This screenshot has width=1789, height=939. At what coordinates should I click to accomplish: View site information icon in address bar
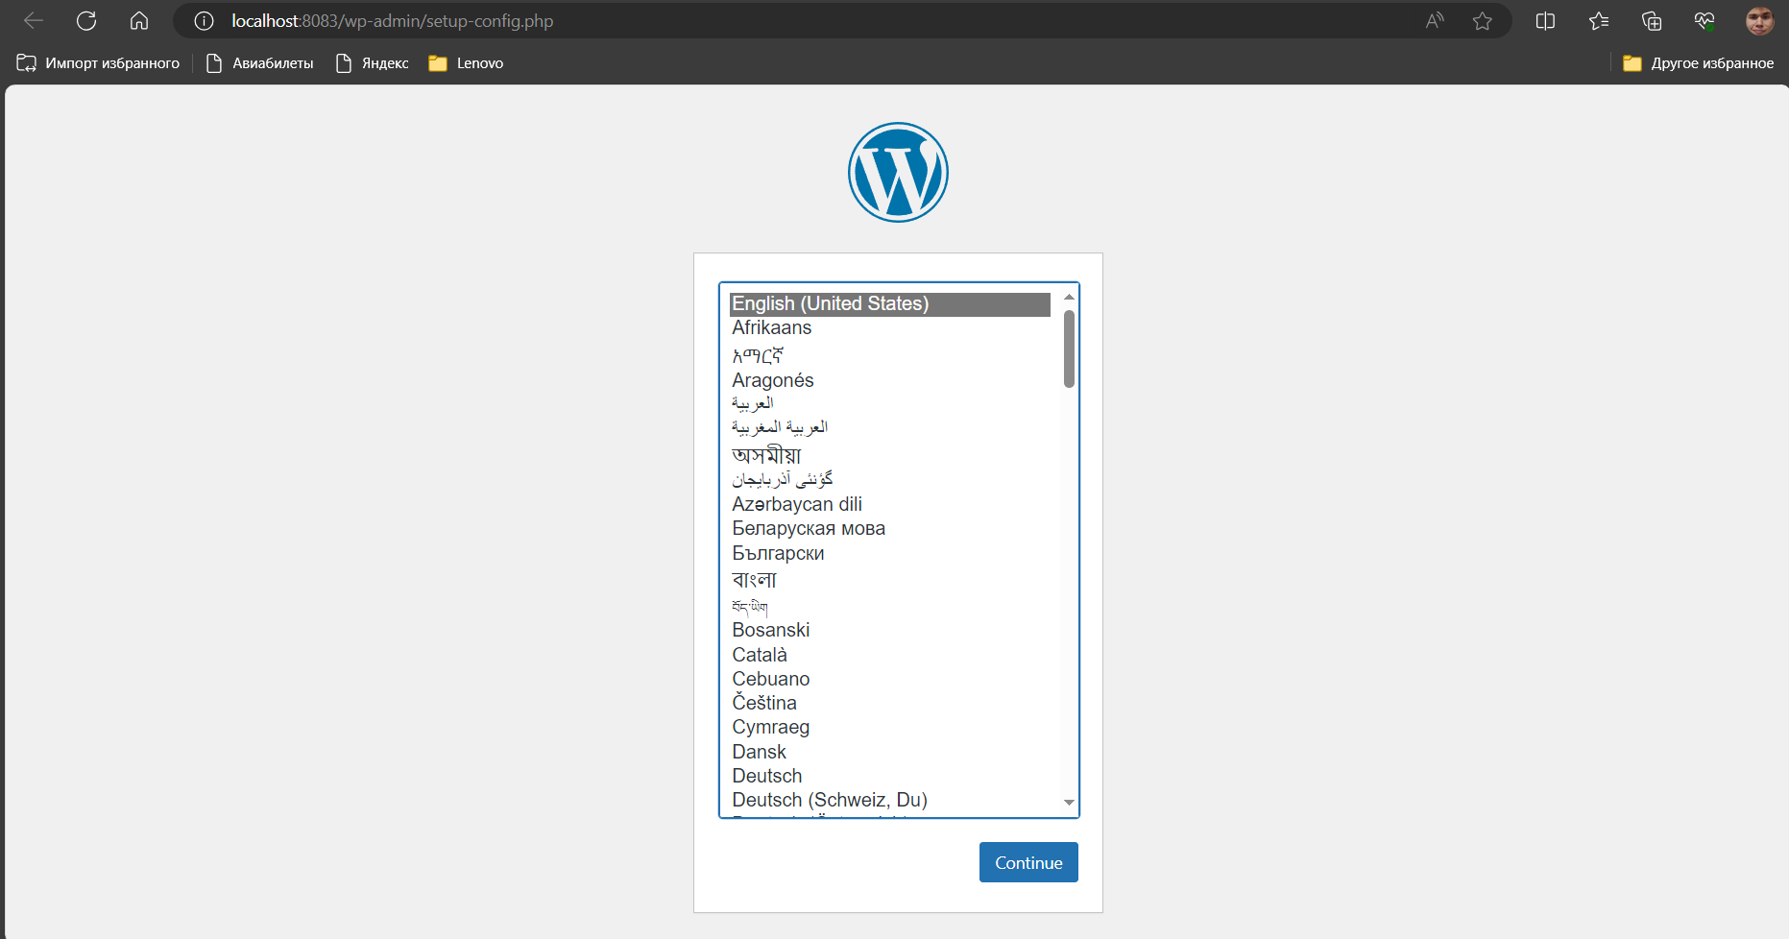pos(204,21)
